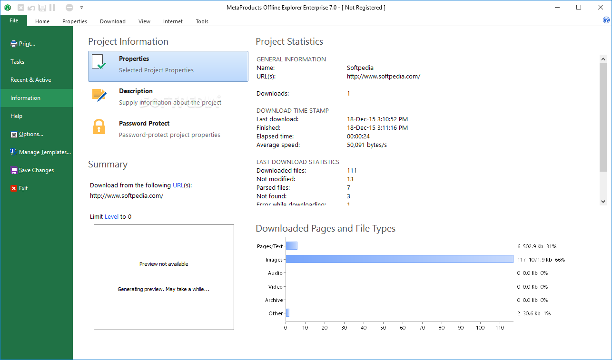Click the Finished time 3:11:16 PM
The image size is (612, 360).
[x=377, y=128]
